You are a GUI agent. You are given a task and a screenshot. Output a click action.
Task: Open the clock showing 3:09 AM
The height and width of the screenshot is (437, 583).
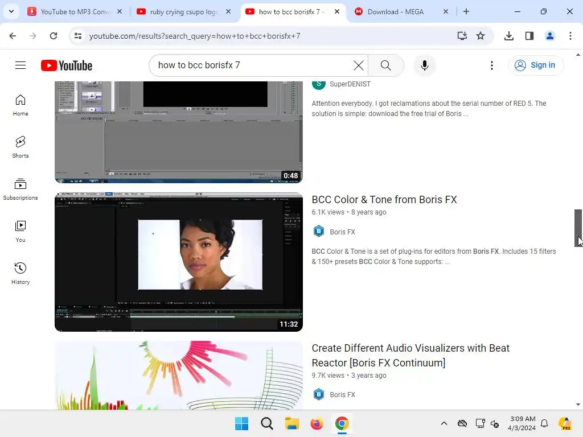[x=522, y=423]
